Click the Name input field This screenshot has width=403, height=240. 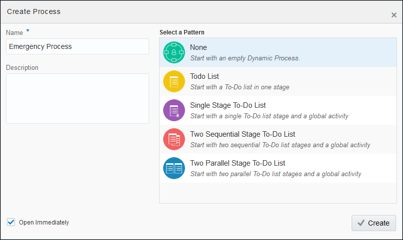(77, 46)
